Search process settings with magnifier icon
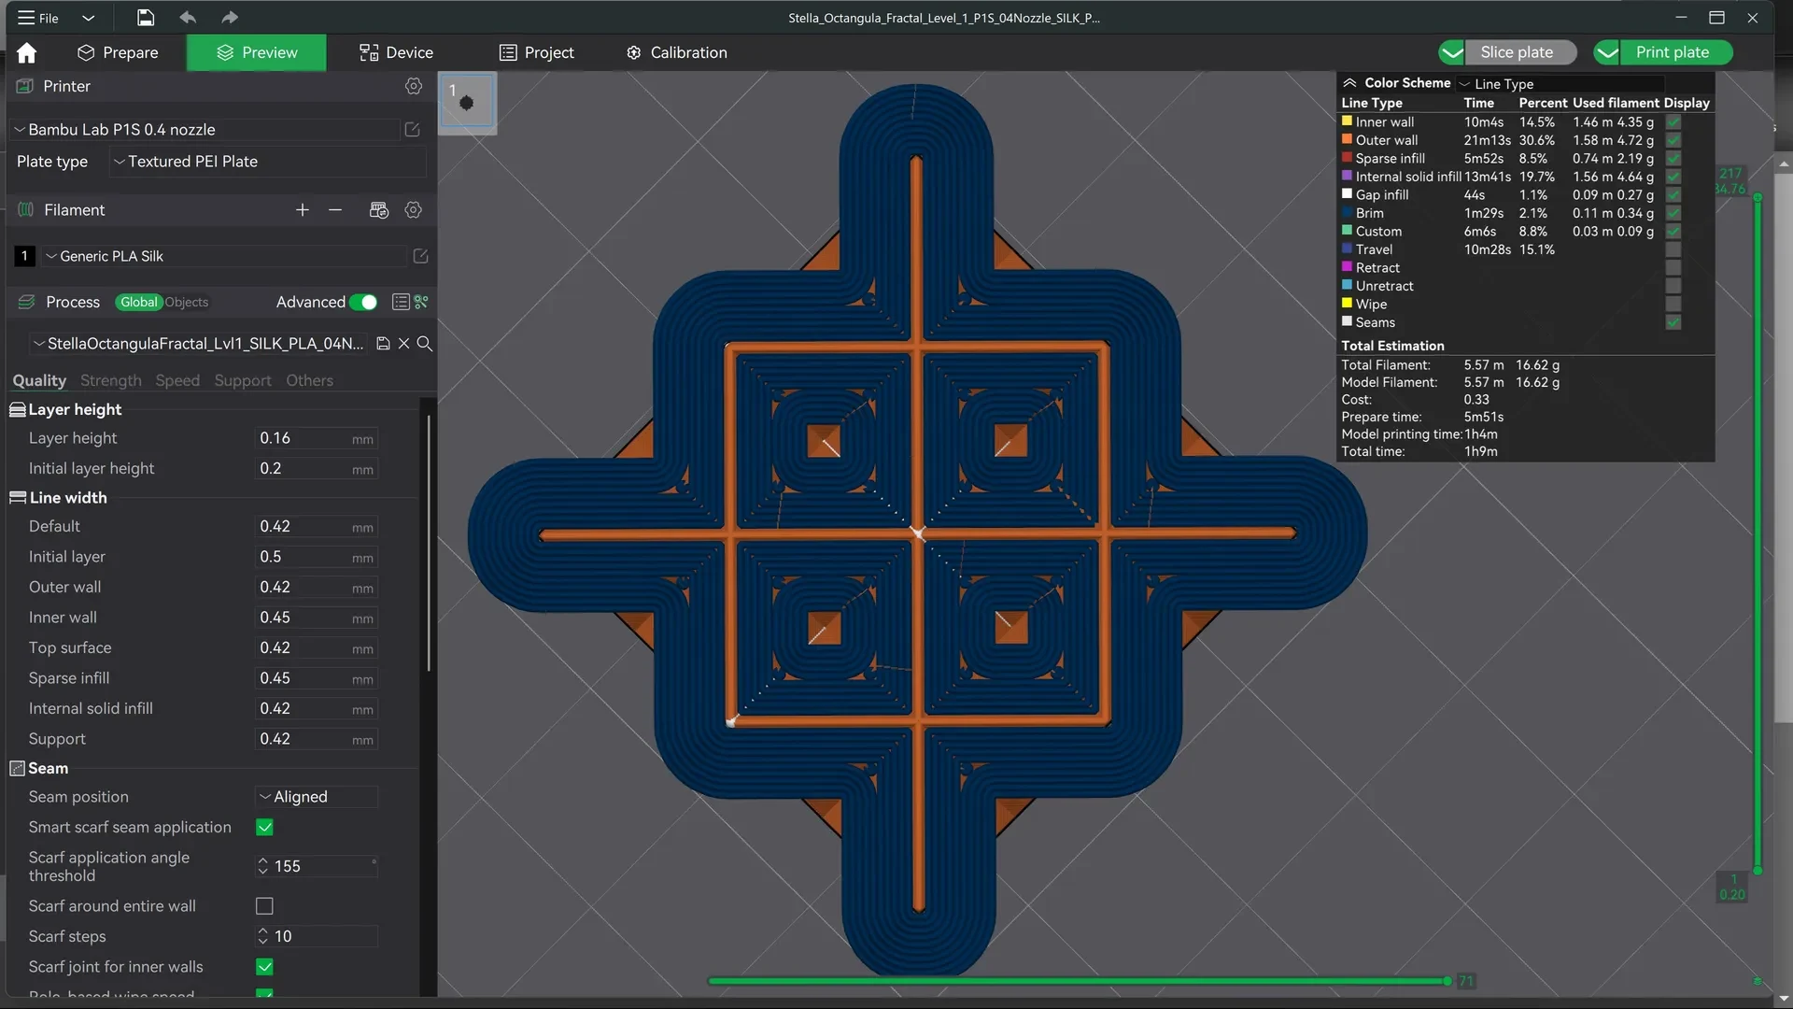Viewport: 1793px width, 1009px height. click(x=424, y=344)
